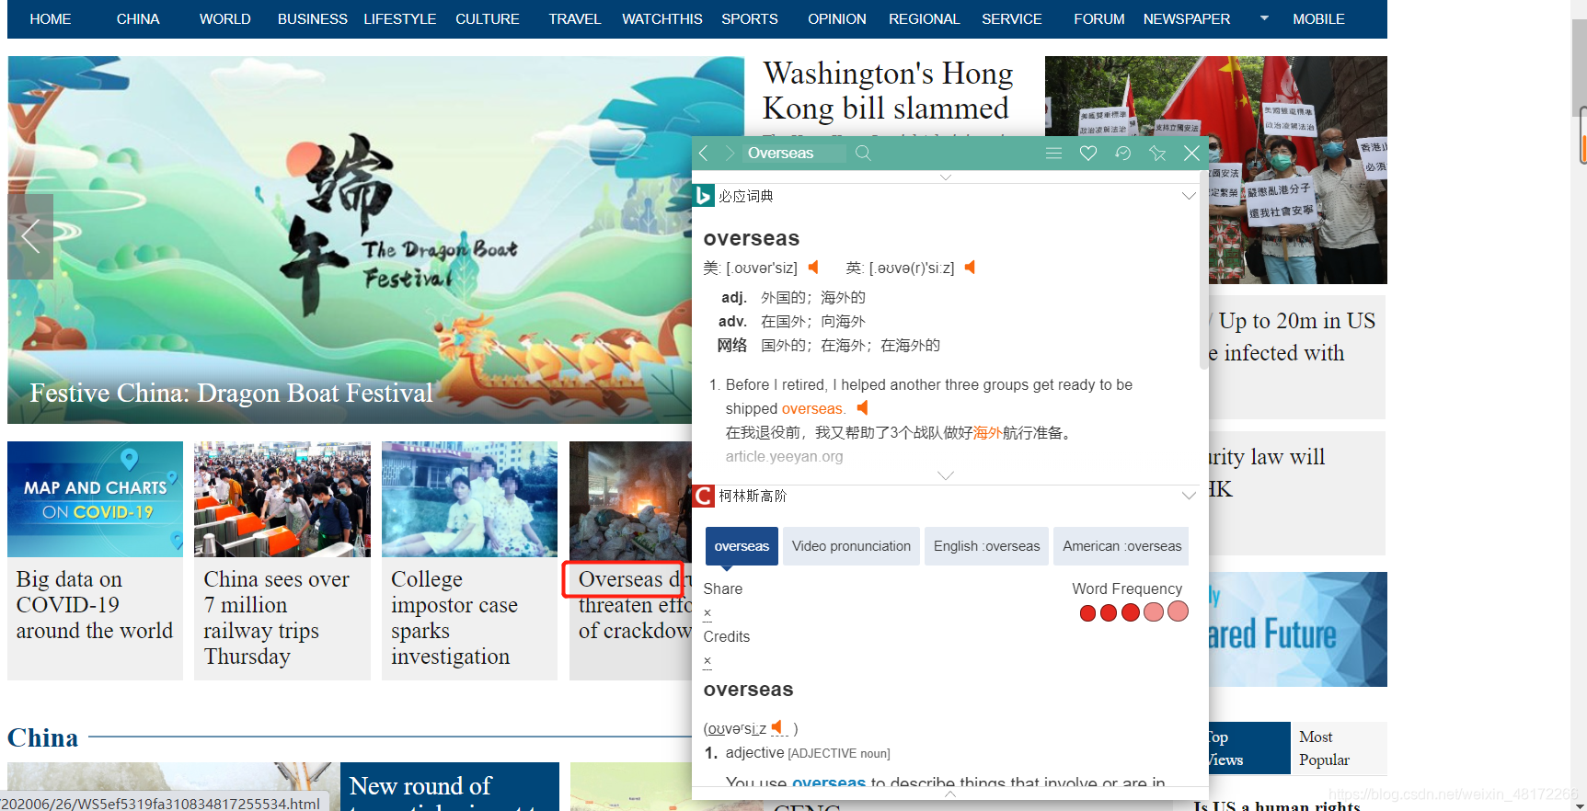Click the dictionary search magnifier icon
The height and width of the screenshot is (811, 1587).
pyautogui.click(x=863, y=153)
